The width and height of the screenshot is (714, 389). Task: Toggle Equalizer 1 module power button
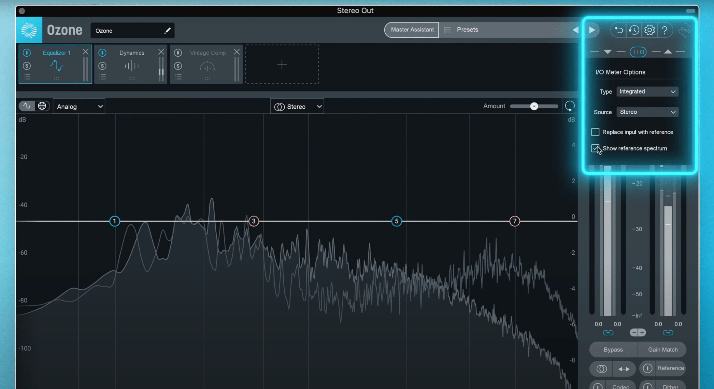(27, 53)
